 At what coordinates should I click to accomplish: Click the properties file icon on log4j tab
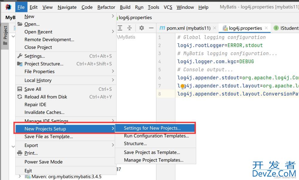225,28
